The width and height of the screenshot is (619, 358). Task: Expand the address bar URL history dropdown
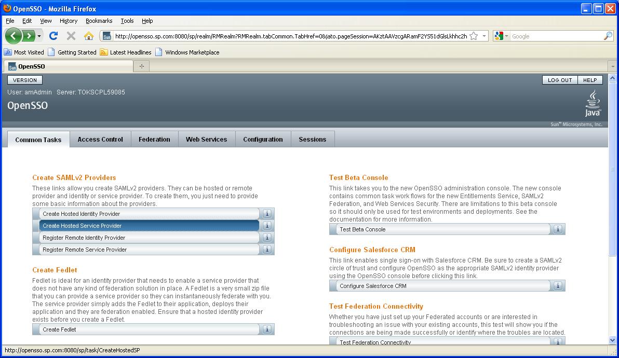point(485,36)
